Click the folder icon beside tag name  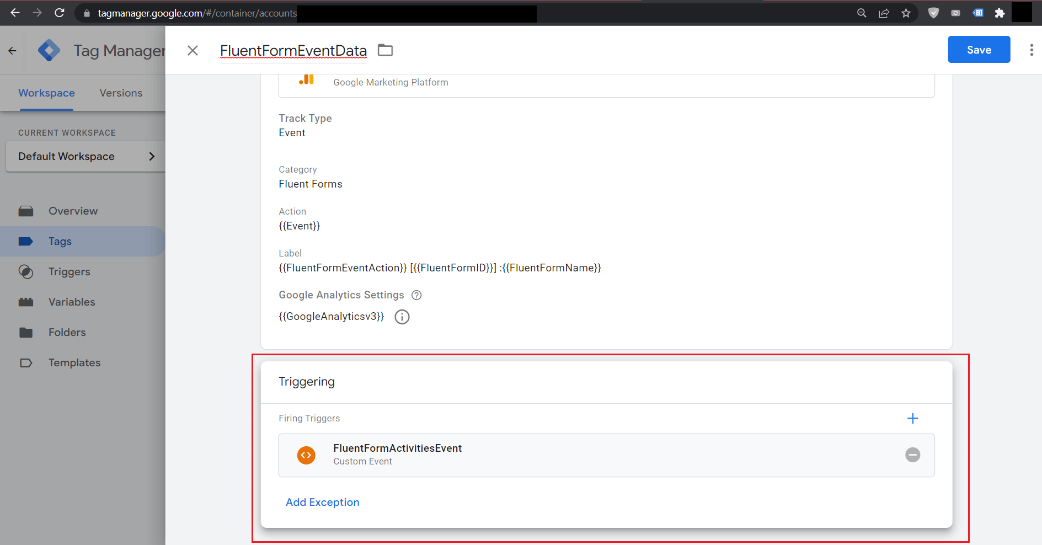[x=385, y=50]
